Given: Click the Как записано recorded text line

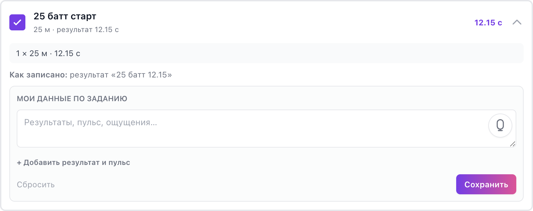Looking at the screenshot, I should [91, 75].
